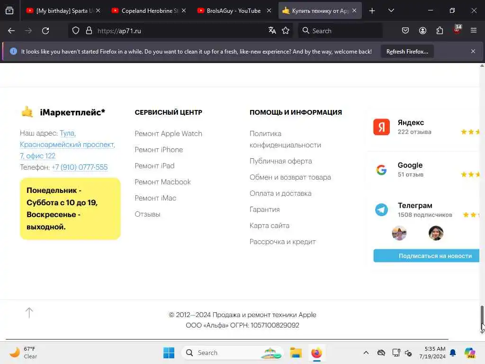This screenshot has height=364, width=485.
Task: Open Google reviews icon
Action: [x=381, y=170]
